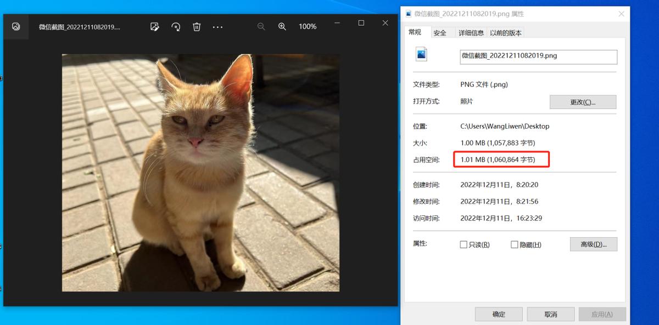View the 以前的版本 tab
This screenshot has width=659, height=325.
click(x=506, y=32)
